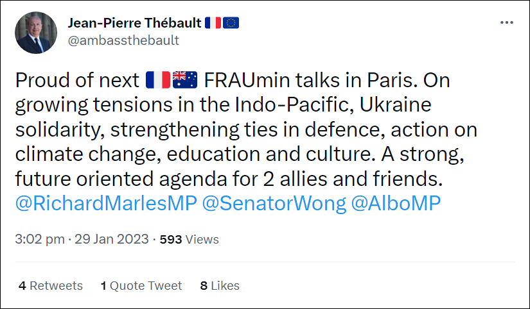Viewport: 530px width, 309px height.
Task: Open the 1 Quote Tweet link
Action: [141, 285]
